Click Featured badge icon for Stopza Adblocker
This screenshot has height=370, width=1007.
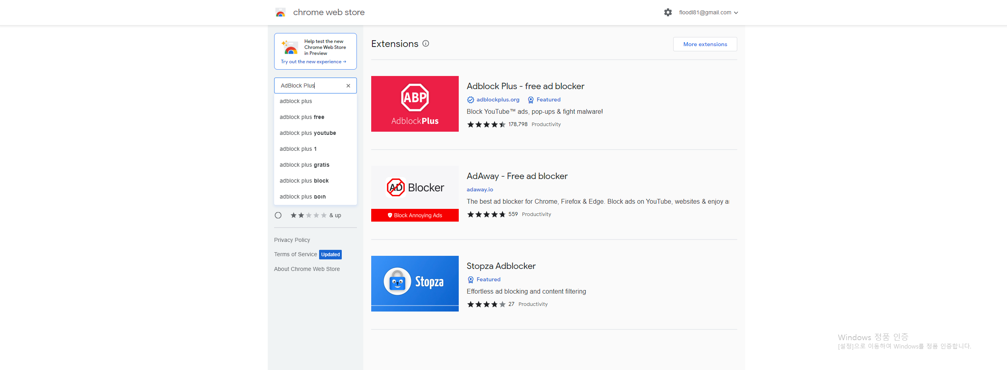(471, 280)
